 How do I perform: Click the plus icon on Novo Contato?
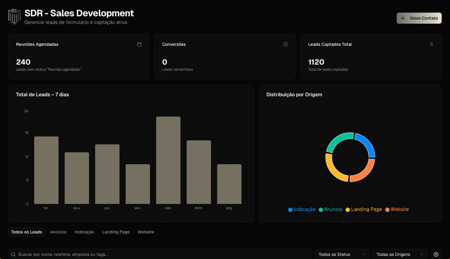tap(403, 18)
